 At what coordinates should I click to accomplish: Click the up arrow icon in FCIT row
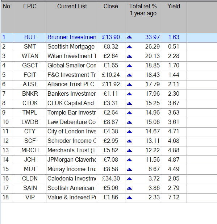coord(129,75)
